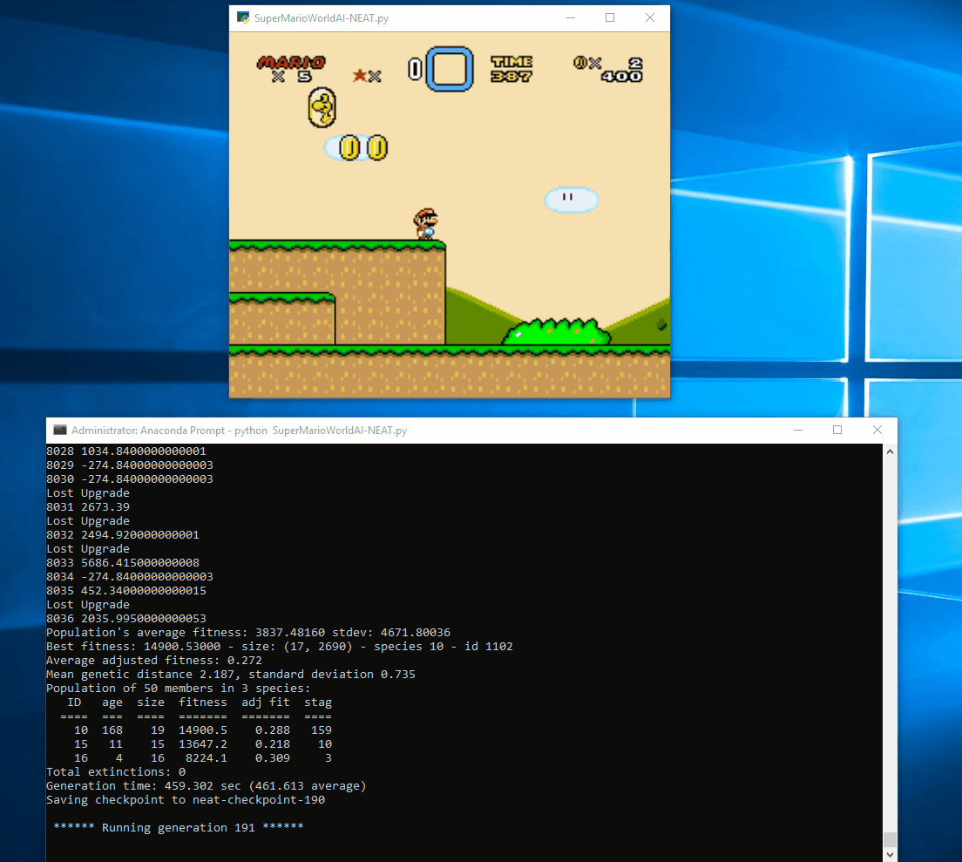Click the 'Average adjusted fitness: 0.272' line

pyautogui.click(x=154, y=661)
